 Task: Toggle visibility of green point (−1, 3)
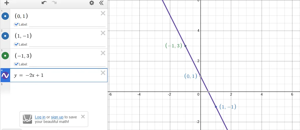click(x=5, y=56)
